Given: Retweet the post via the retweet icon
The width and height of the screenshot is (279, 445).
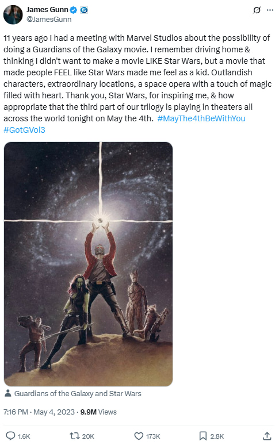Looking at the screenshot, I should tap(74, 436).
